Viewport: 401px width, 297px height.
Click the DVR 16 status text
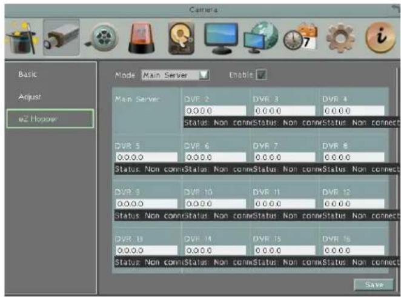point(360,262)
